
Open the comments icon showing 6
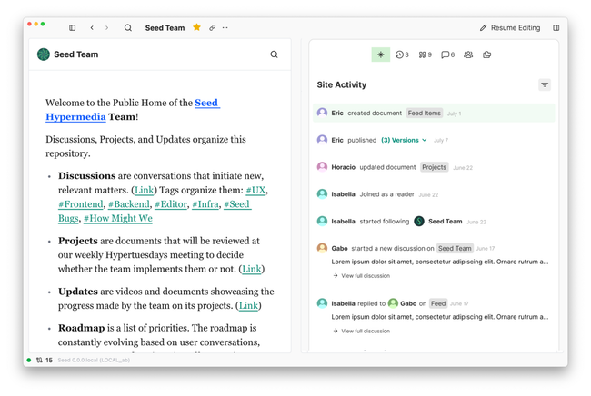tap(447, 54)
